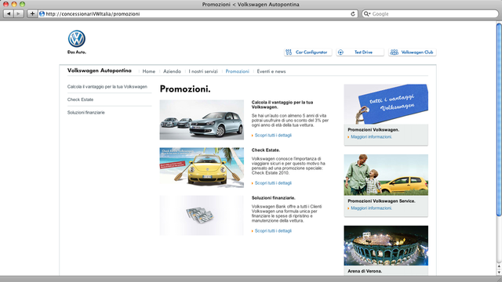Click the Arena di Verona. caption
The width and height of the screenshot is (502, 282).
coord(365,271)
